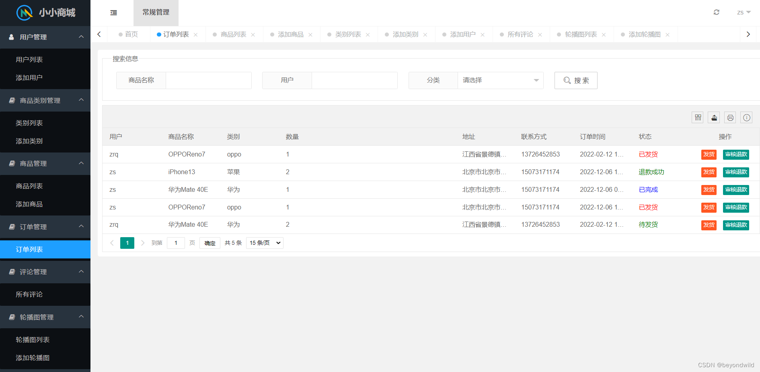Select page 1 in pagination
This screenshot has width=760, height=372.
[127, 243]
